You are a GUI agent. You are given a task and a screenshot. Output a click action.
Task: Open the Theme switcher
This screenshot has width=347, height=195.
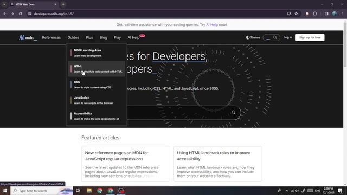click(253, 37)
